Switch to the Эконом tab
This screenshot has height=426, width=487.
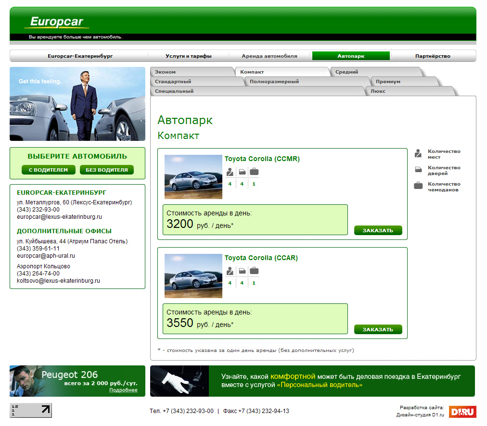coord(192,72)
